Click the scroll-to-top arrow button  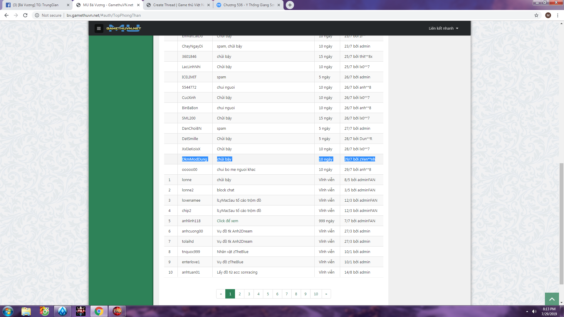(x=552, y=299)
